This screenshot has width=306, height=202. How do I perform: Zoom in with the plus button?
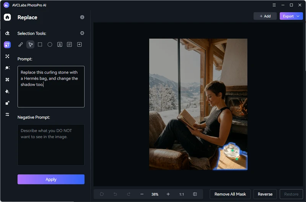point(168,194)
